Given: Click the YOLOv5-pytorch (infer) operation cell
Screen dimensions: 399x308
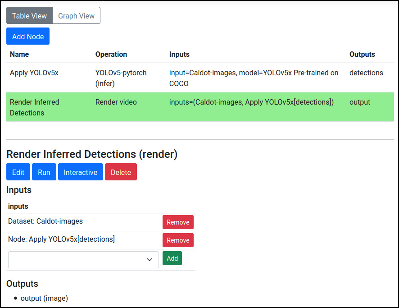Looking at the screenshot, I should (x=121, y=78).
